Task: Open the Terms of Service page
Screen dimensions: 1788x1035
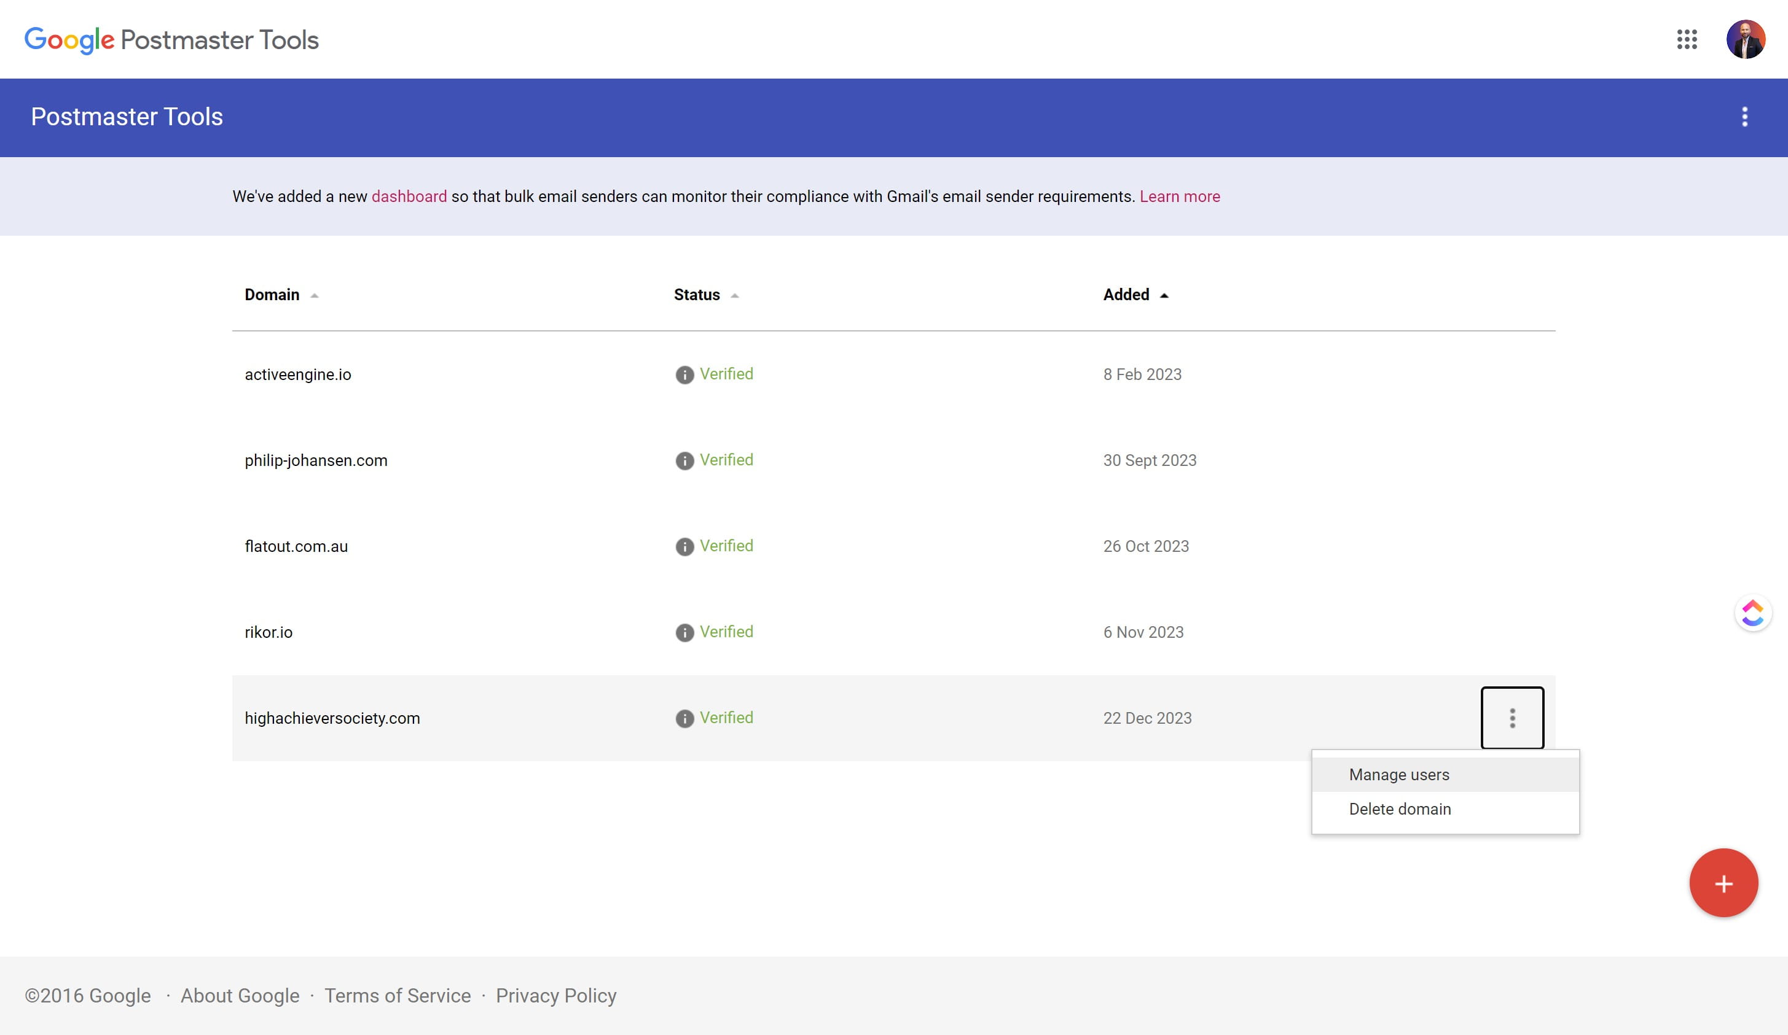Action: (x=398, y=995)
